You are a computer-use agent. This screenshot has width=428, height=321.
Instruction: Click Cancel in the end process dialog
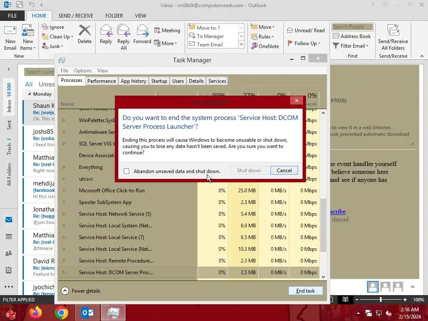[x=284, y=171]
